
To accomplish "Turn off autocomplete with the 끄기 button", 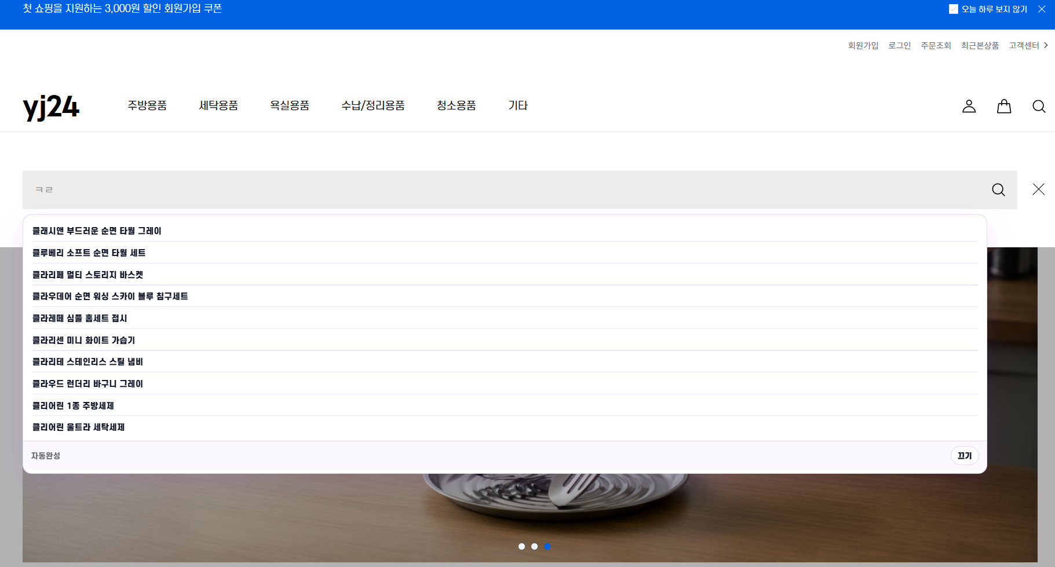I will click(964, 455).
